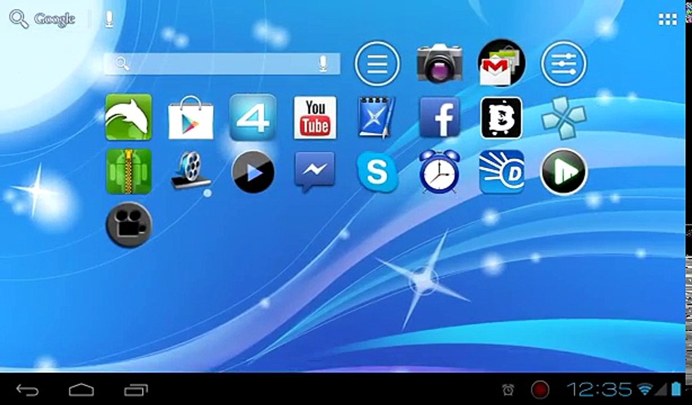Open the blue play button media player
This screenshot has width=692, height=405.
pos(253,172)
